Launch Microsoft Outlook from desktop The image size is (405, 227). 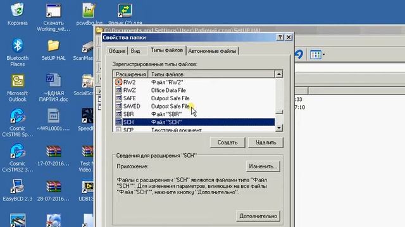point(17,81)
